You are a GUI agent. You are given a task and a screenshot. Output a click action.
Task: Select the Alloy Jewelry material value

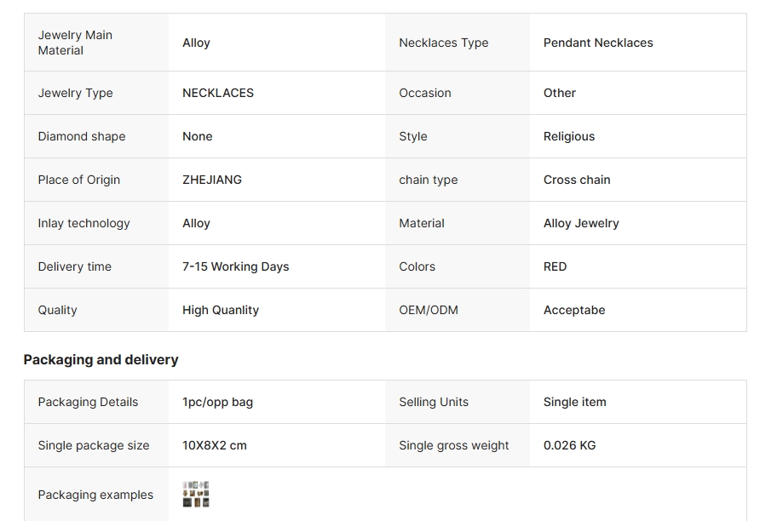tap(581, 223)
